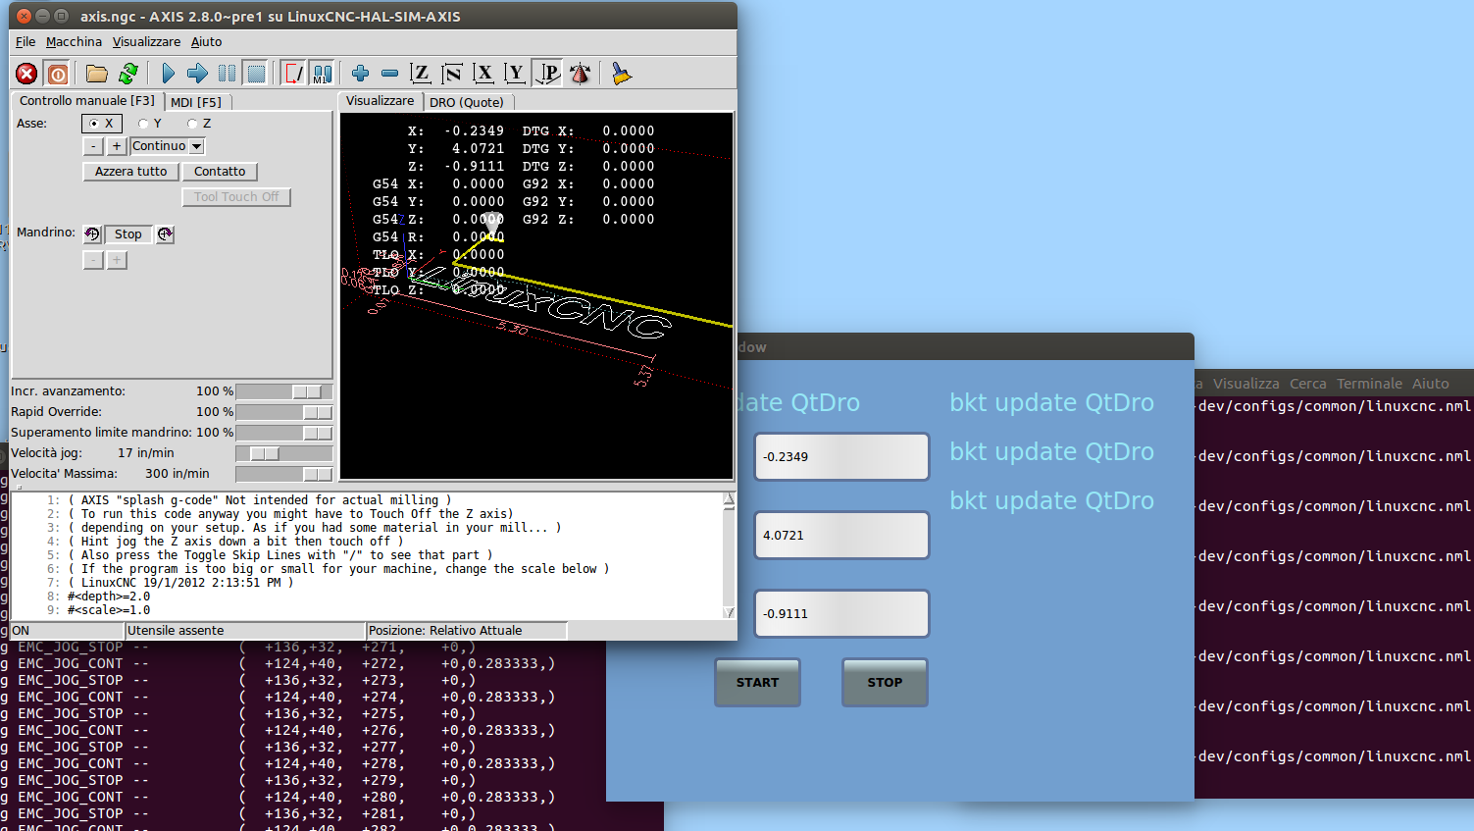The width and height of the screenshot is (1474, 831).
Task: Click the -0.9111 field in QtDro window
Action: (x=841, y=614)
